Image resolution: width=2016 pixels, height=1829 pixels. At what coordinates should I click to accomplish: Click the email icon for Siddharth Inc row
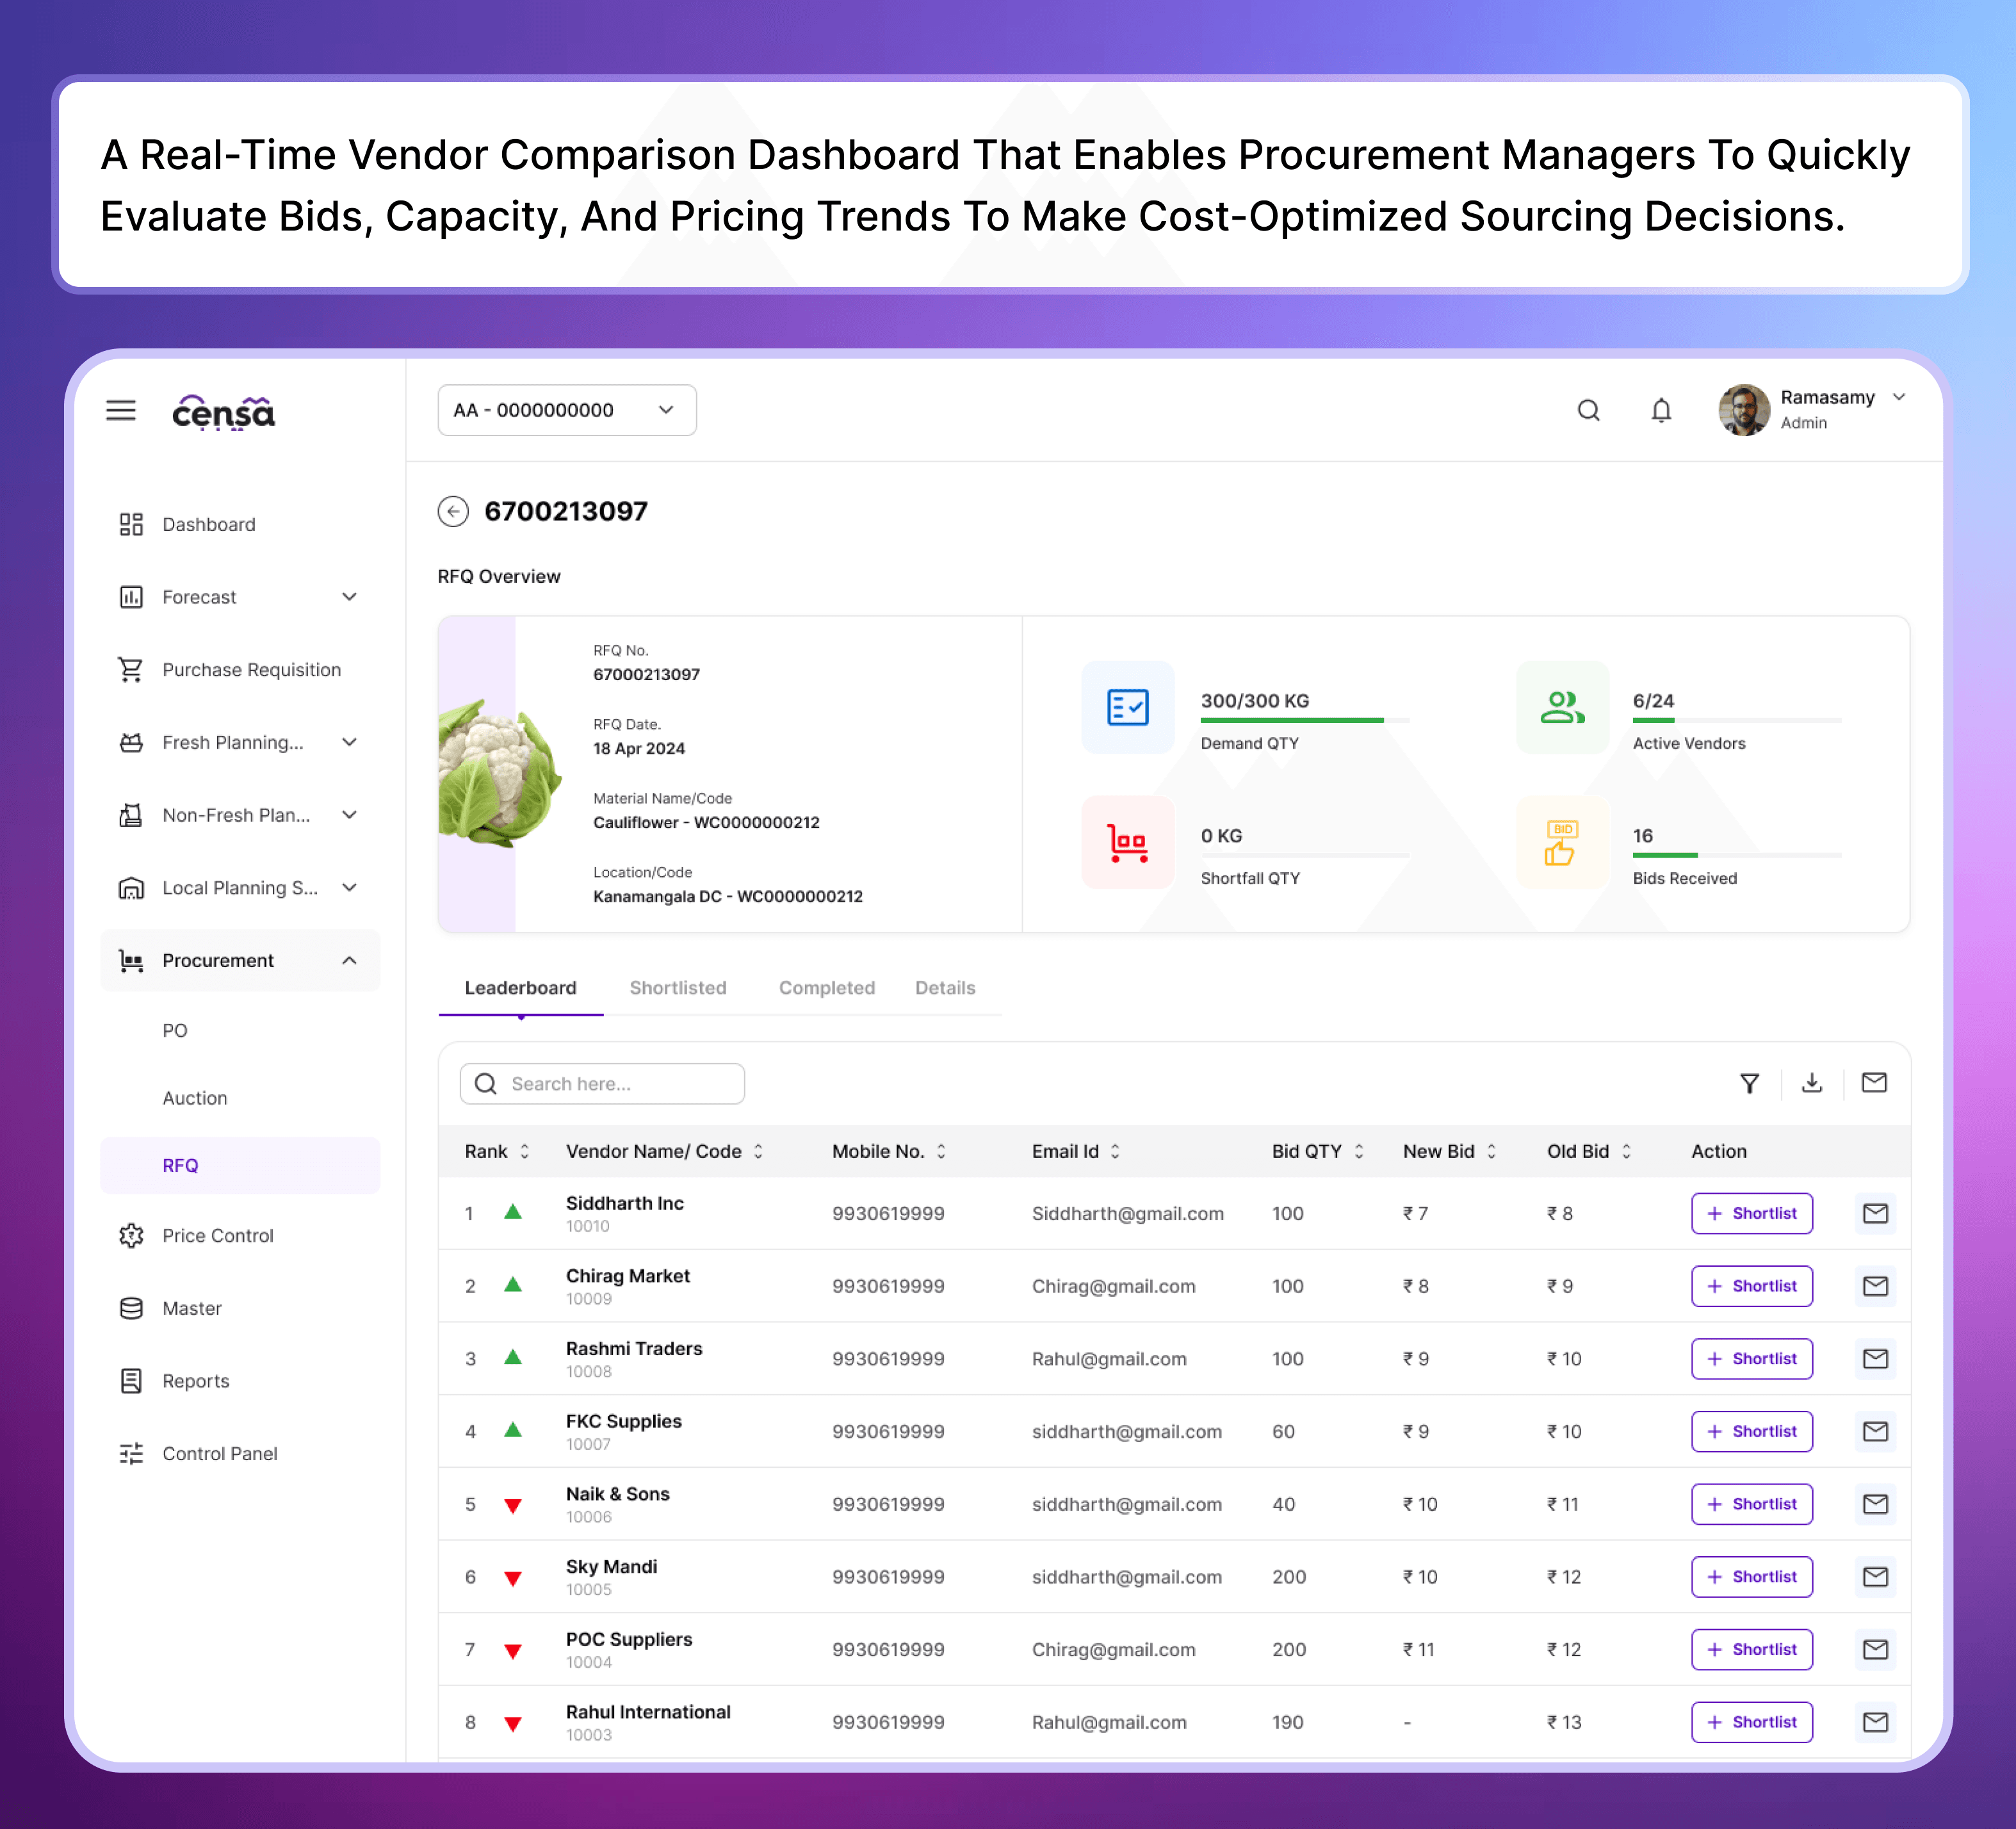[1875, 1213]
